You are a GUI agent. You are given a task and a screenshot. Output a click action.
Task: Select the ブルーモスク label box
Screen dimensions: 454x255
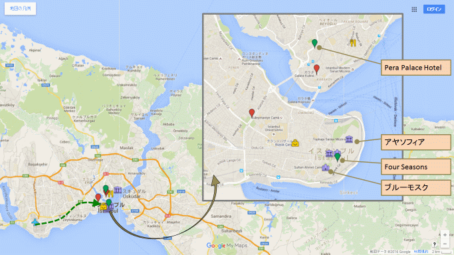pos(415,187)
